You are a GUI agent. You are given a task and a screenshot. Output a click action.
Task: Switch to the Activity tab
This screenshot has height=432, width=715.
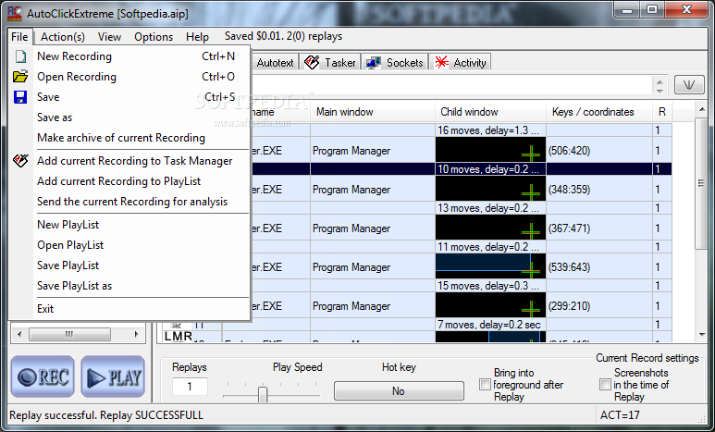coord(460,63)
